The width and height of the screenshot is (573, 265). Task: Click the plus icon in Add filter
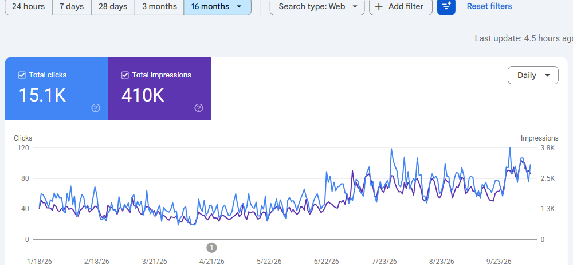(379, 6)
